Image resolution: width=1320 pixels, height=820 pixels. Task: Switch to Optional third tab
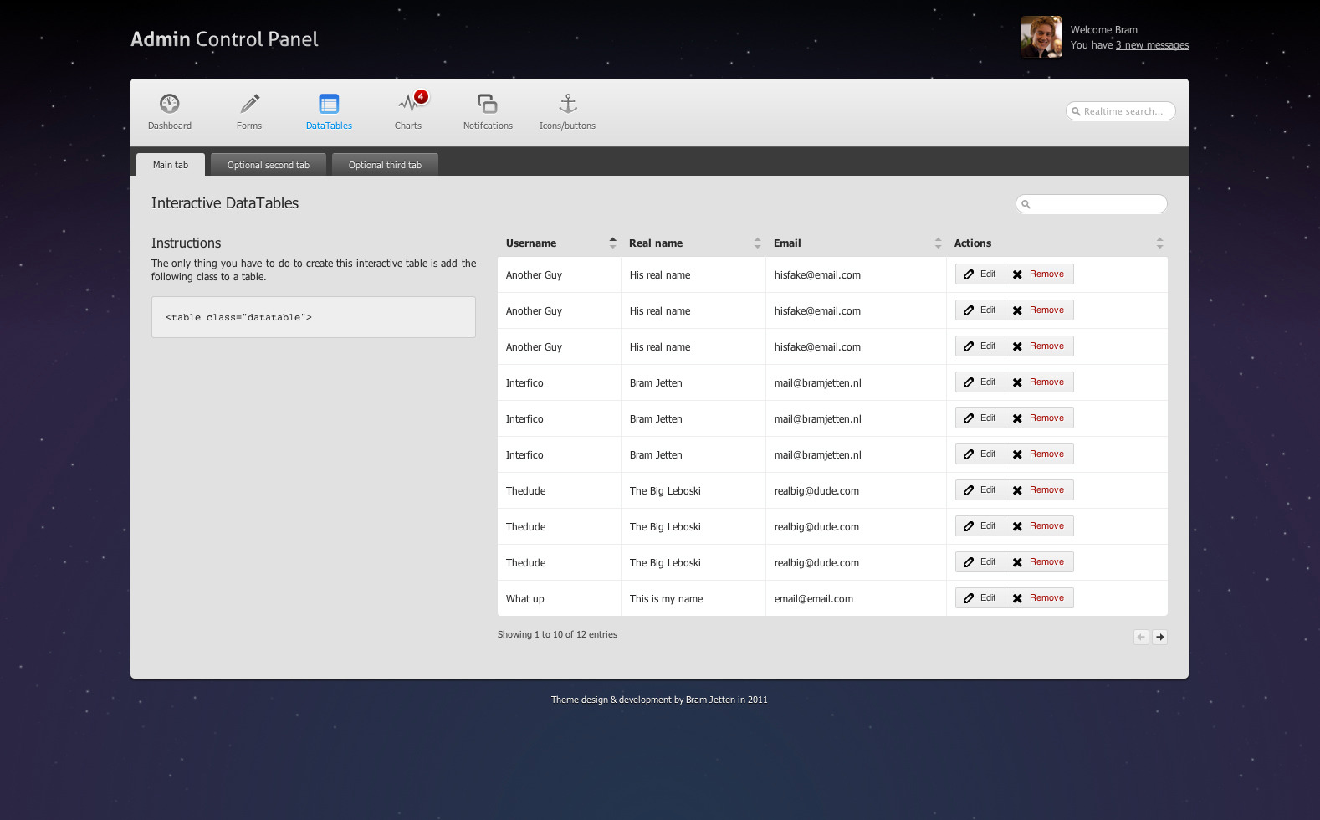pos(385,165)
